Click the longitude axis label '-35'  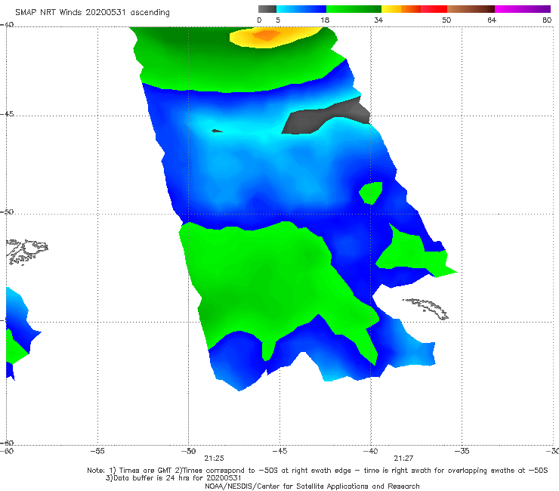pos(462,451)
